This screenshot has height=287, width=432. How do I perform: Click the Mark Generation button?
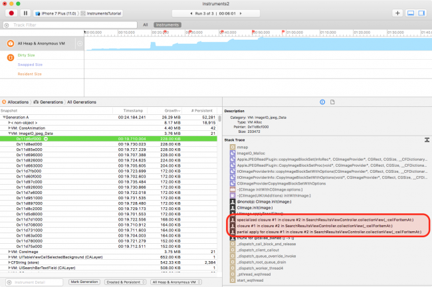(x=84, y=282)
